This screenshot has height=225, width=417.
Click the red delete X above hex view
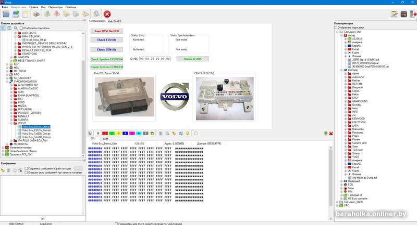point(330,134)
